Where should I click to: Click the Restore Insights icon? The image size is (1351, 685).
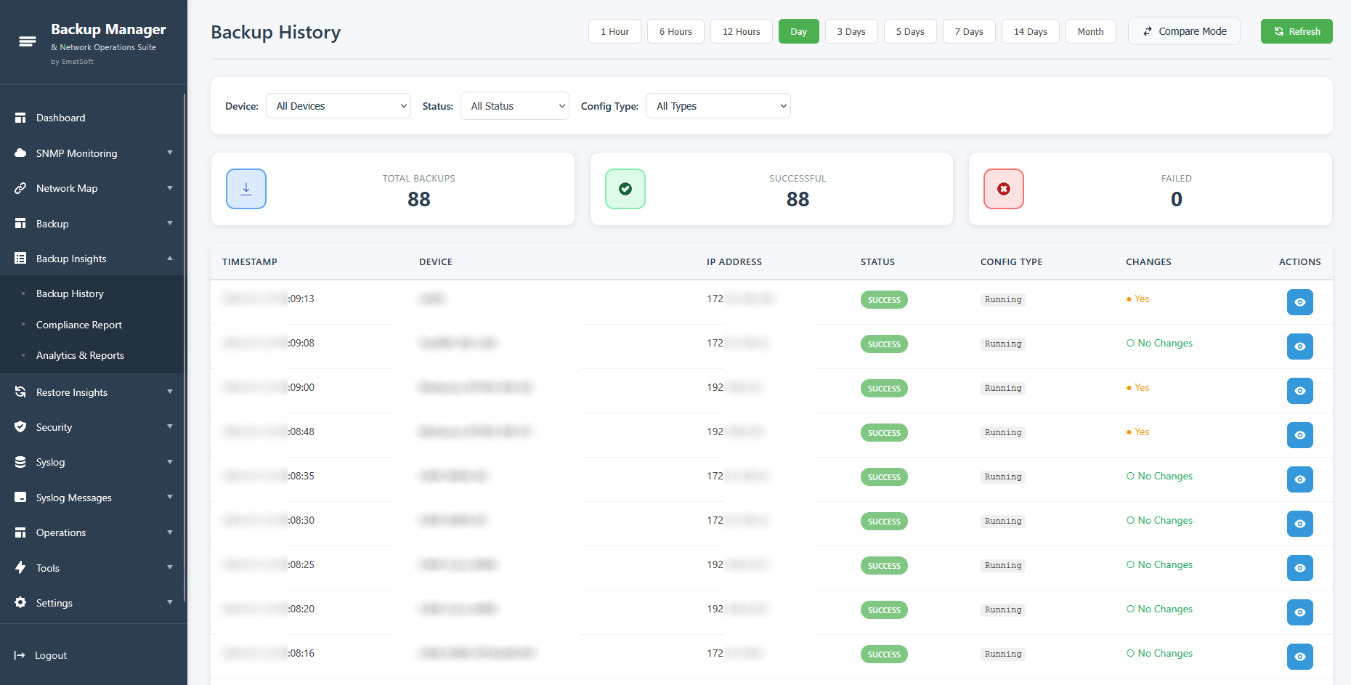[x=20, y=392]
